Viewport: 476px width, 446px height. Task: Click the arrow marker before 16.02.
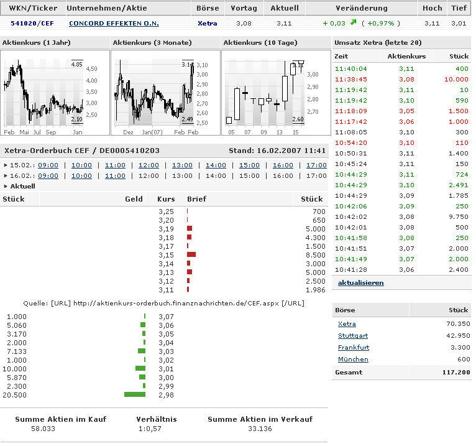[x=6, y=176]
